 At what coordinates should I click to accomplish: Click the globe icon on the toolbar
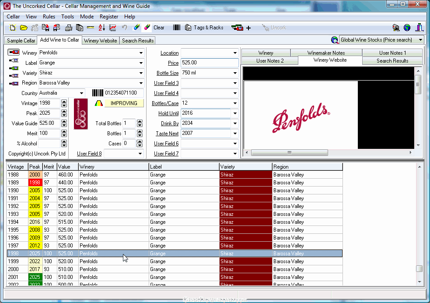tap(407, 28)
